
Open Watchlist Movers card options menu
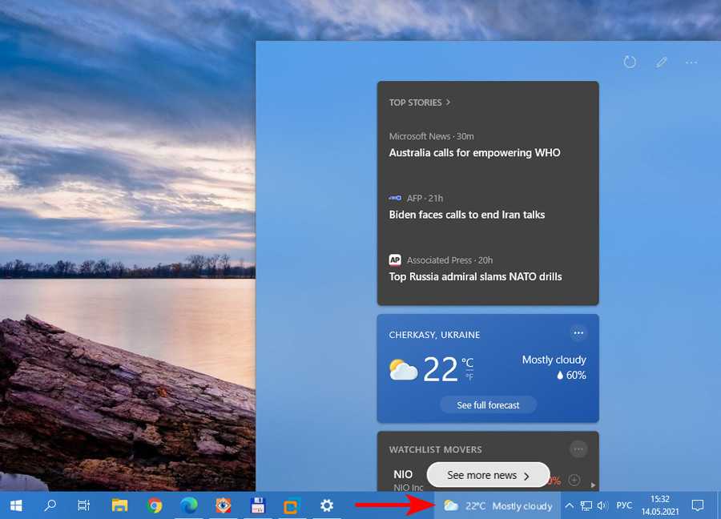(578, 449)
